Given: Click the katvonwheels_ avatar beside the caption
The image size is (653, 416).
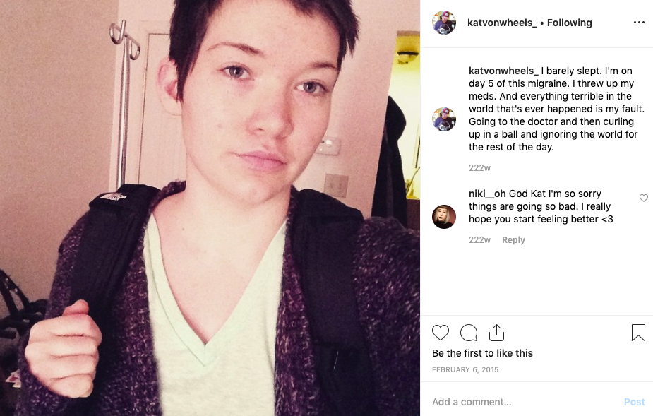Looking at the screenshot, I should click(444, 119).
